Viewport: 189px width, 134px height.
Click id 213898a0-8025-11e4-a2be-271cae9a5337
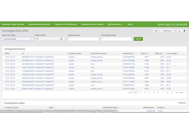pos(38,71)
